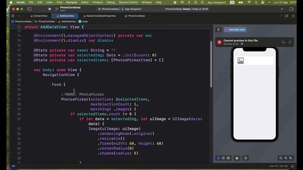Open Wi-Fi status menu
The height and width of the screenshot is (170, 303).
click(249, 2)
